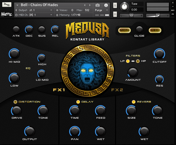The height and width of the screenshot is (145, 176).
Task: Click the ATK envelope knob
Action: [x=16, y=30]
